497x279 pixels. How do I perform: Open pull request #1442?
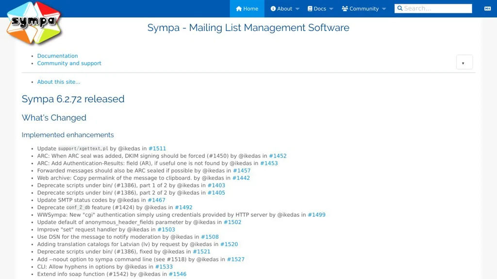pos(241,178)
